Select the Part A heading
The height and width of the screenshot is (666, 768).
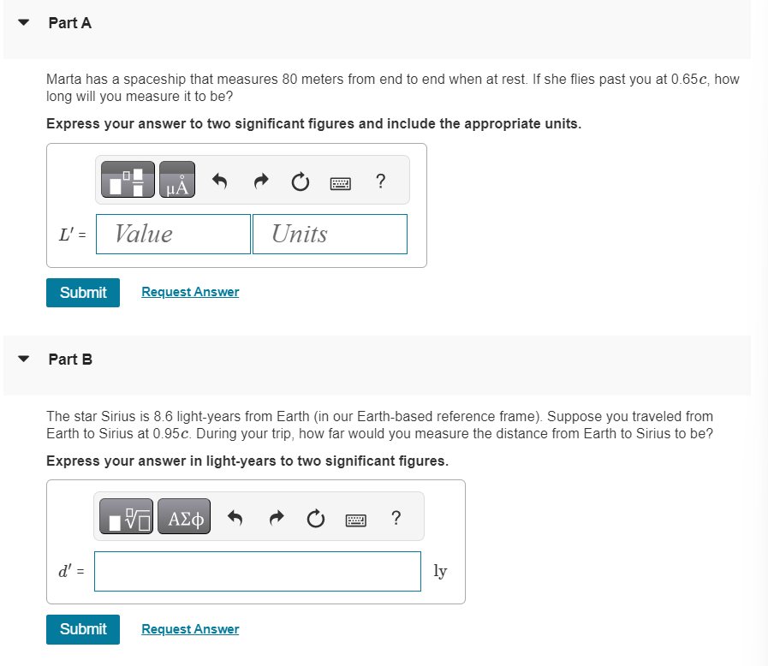point(68,23)
